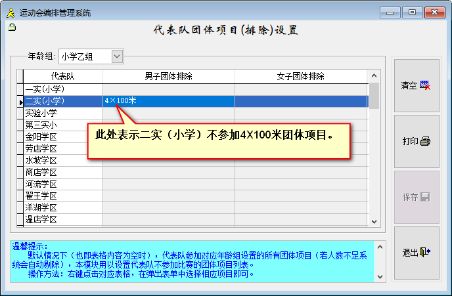Image resolution: width=452 pixels, height=296 pixels.
Task: Click the 退出 exit button
Action: point(417,253)
